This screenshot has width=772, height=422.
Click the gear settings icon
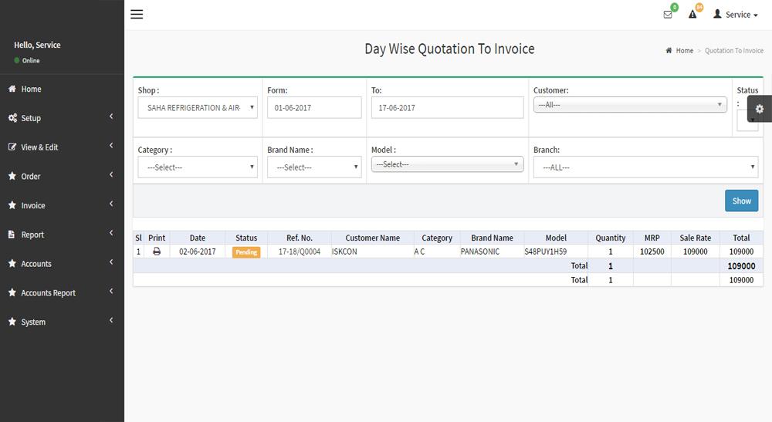[760, 109]
